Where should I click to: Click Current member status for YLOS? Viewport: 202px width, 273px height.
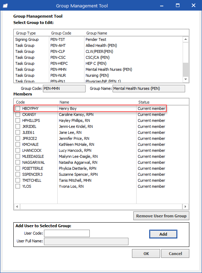pyautogui.click(x=151, y=186)
